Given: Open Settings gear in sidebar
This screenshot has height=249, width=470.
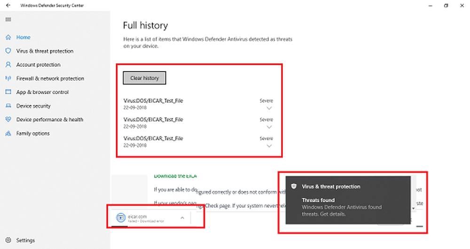Looking at the screenshot, I should 8,240.
